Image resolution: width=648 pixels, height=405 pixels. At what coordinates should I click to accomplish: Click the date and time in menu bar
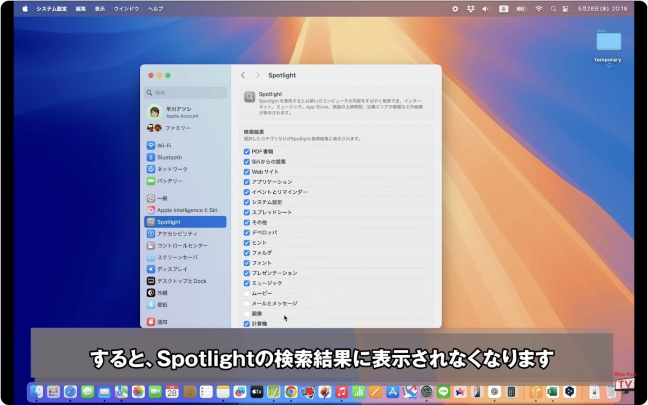(603, 9)
